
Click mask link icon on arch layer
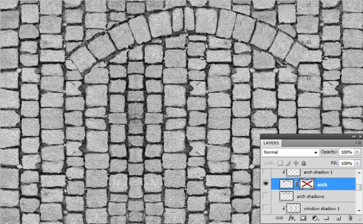(296, 184)
